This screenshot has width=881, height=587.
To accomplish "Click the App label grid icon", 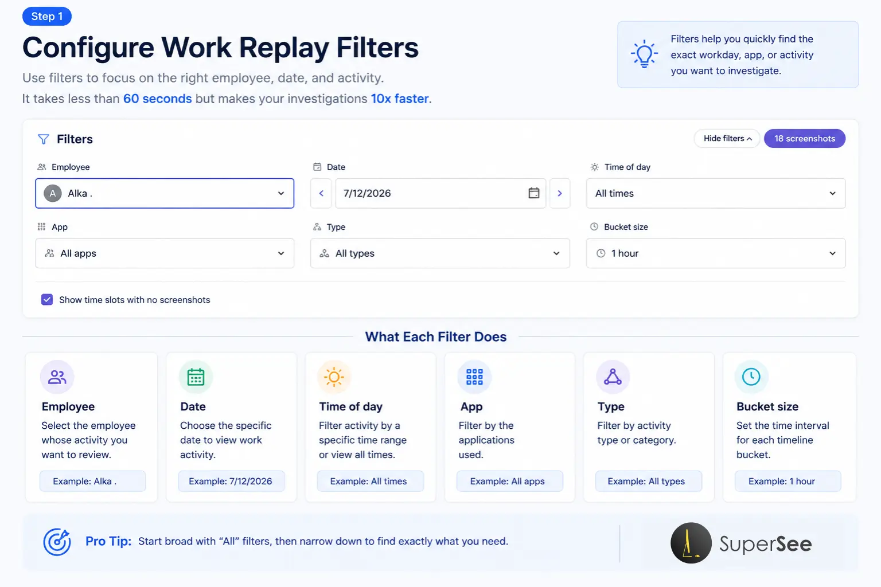I will pos(41,226).
